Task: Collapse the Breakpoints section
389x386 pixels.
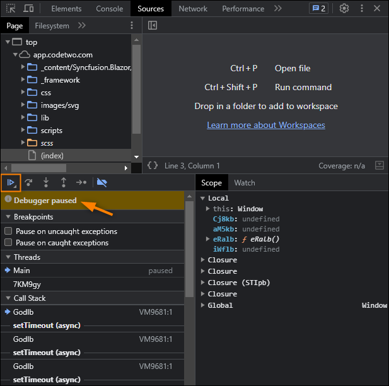Action: 8,217
